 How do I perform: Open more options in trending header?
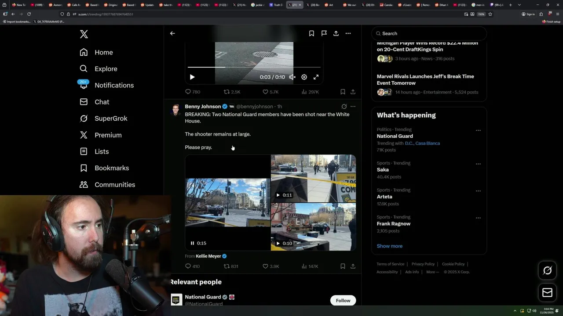348,33
